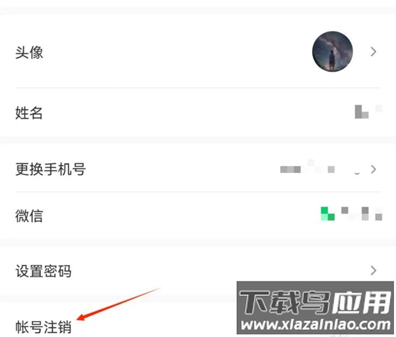Image resolution: width=396 pixels, height=337 pixels.
Task: Tap the chevron in 设置密码 row
Action: [x=374, y=270]
